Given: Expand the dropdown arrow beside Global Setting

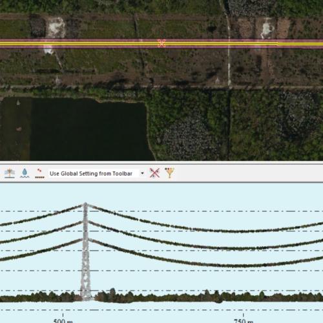Looking at the screenshot, I should [142, 173].
